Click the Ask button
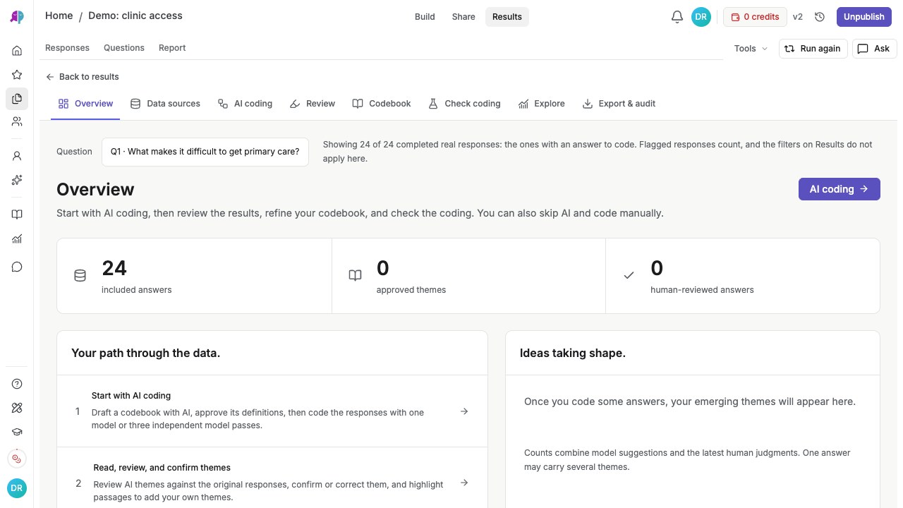This screenshot has width=903, height=508. coord(874,49)
